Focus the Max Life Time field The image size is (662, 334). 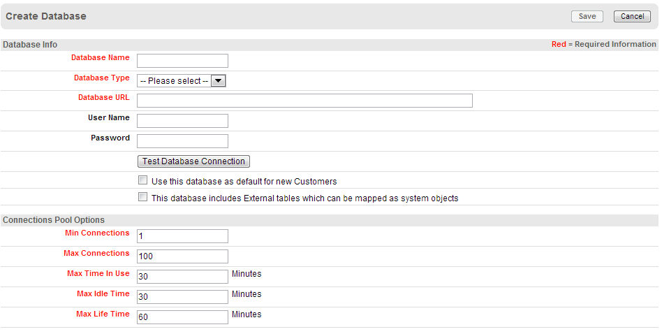pyautogui.click(x=182, y=317)
